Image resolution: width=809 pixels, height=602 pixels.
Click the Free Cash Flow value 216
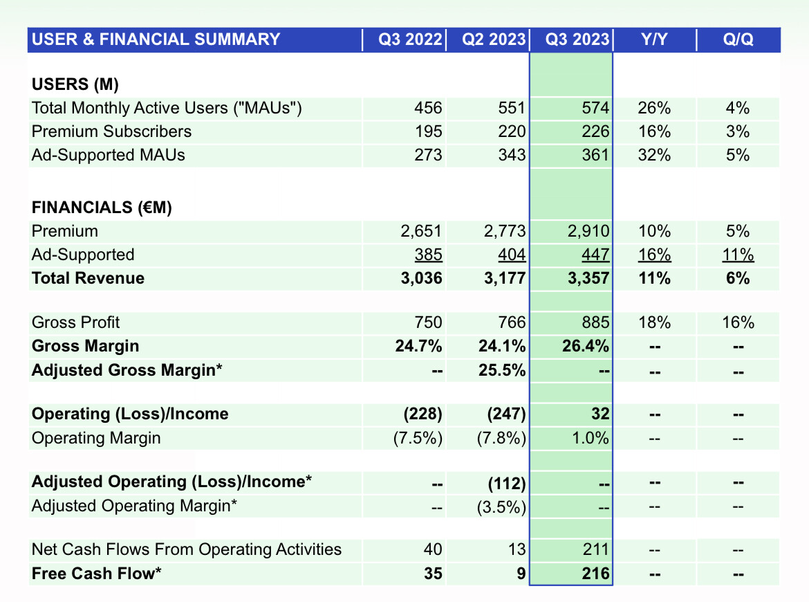pos(595,574)
